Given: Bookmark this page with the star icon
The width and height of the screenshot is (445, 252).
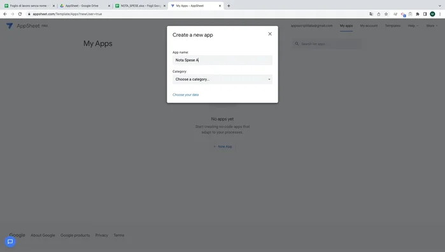Looking at the screenshot, I should click(x=386, y=14).
